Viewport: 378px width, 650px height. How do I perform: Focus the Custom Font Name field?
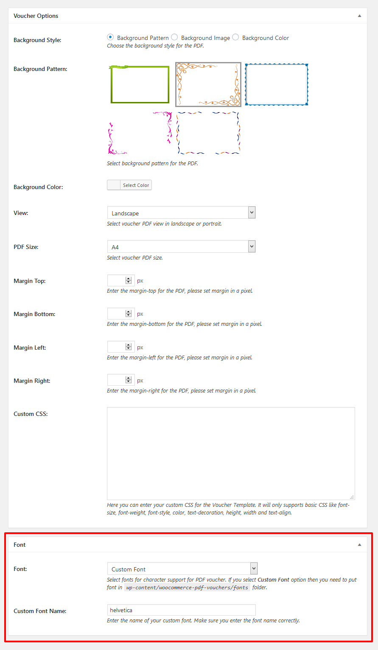(181, 610)
